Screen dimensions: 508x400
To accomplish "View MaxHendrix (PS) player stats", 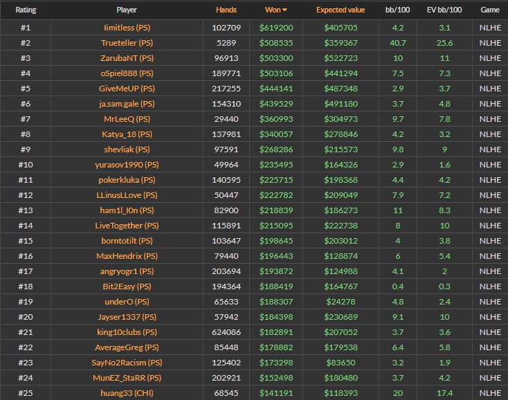I will 127,256.
